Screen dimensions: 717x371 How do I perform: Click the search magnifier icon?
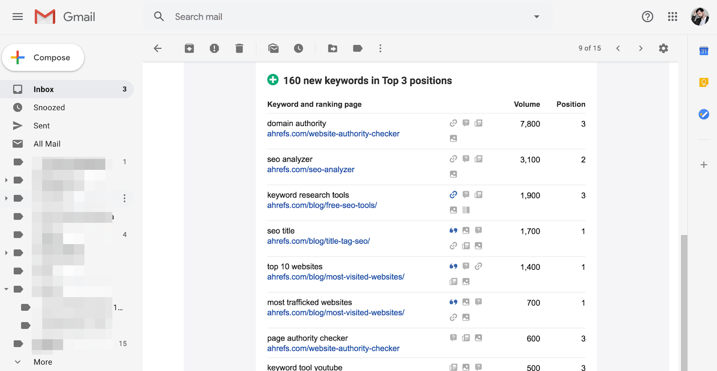click(x=159, y=17)
